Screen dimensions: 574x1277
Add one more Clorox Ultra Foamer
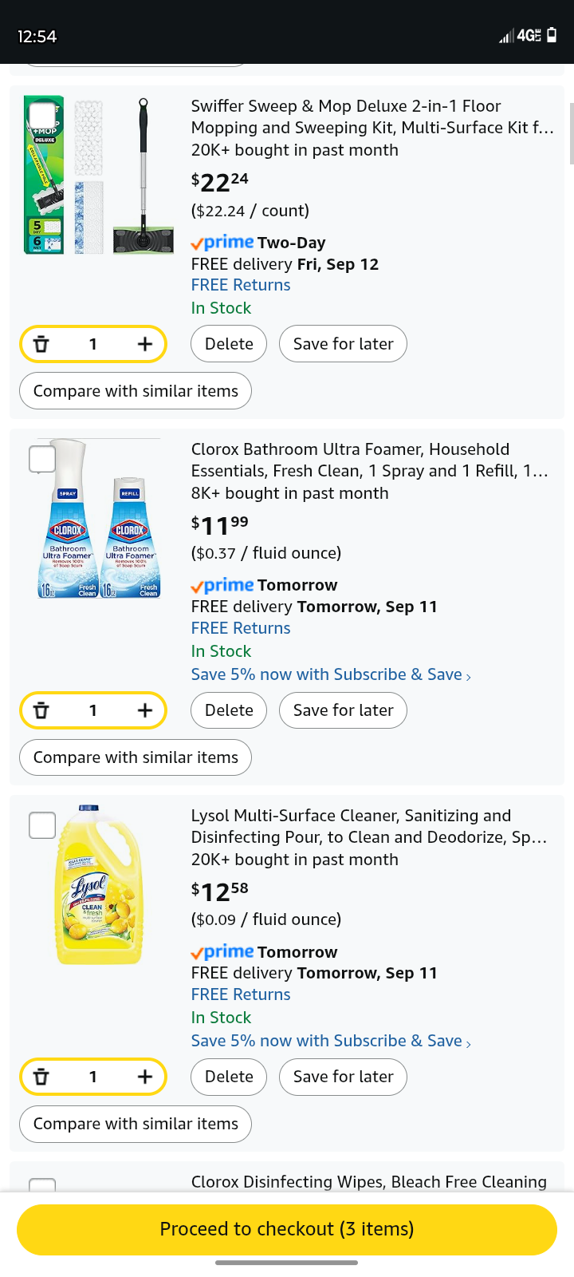(x=144, y=710)
